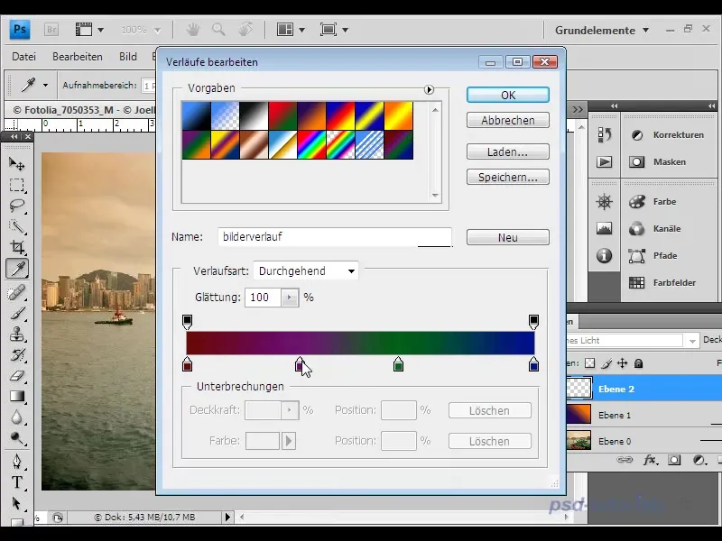The height and width of the screenshot is (541, 722).
Task: Click the Hand tool in application bar
Action: click(x=192, y=30)
